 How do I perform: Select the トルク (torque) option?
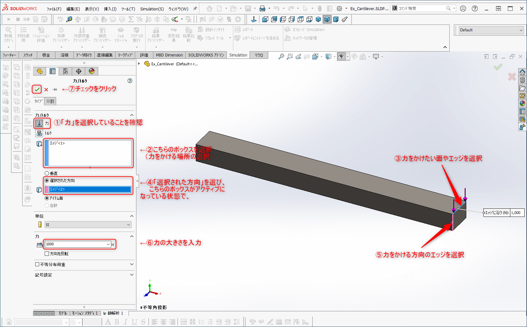(x=39, y=133)
